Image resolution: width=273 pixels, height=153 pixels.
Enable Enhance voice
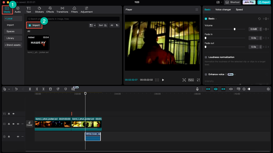coord(206,74)
